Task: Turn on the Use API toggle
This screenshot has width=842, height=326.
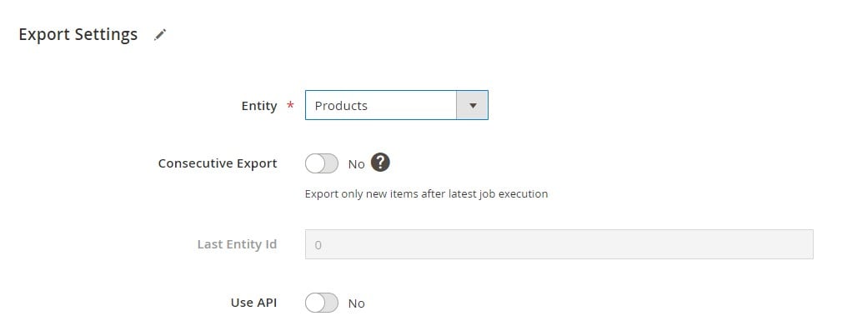Action: [322, 303]
